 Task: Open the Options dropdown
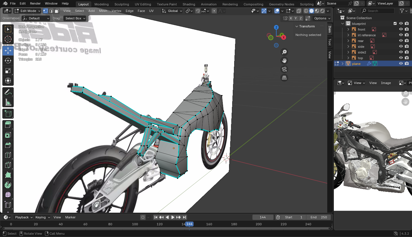click(x=322, y=18)
